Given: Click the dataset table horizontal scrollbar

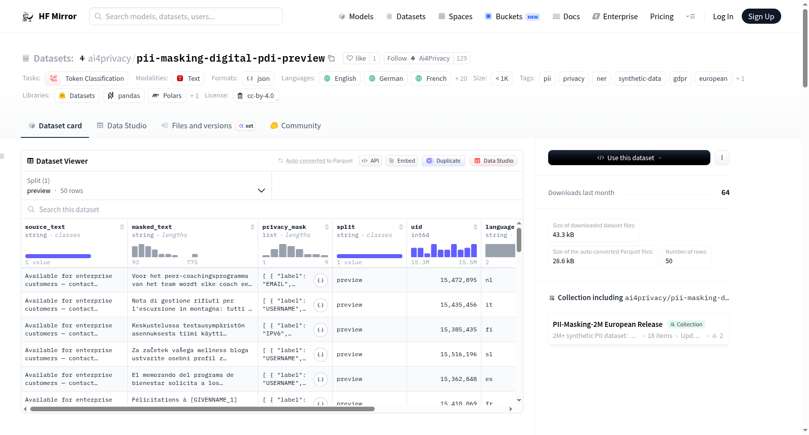Looking at the screenshot, I should [x=202, y=409].
